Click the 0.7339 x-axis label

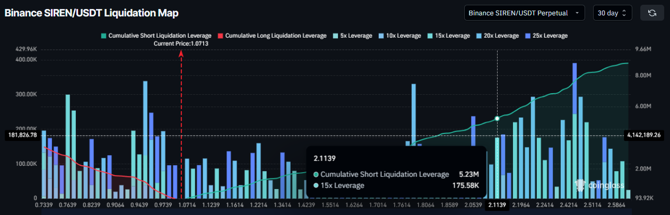(x=44, y=205)
